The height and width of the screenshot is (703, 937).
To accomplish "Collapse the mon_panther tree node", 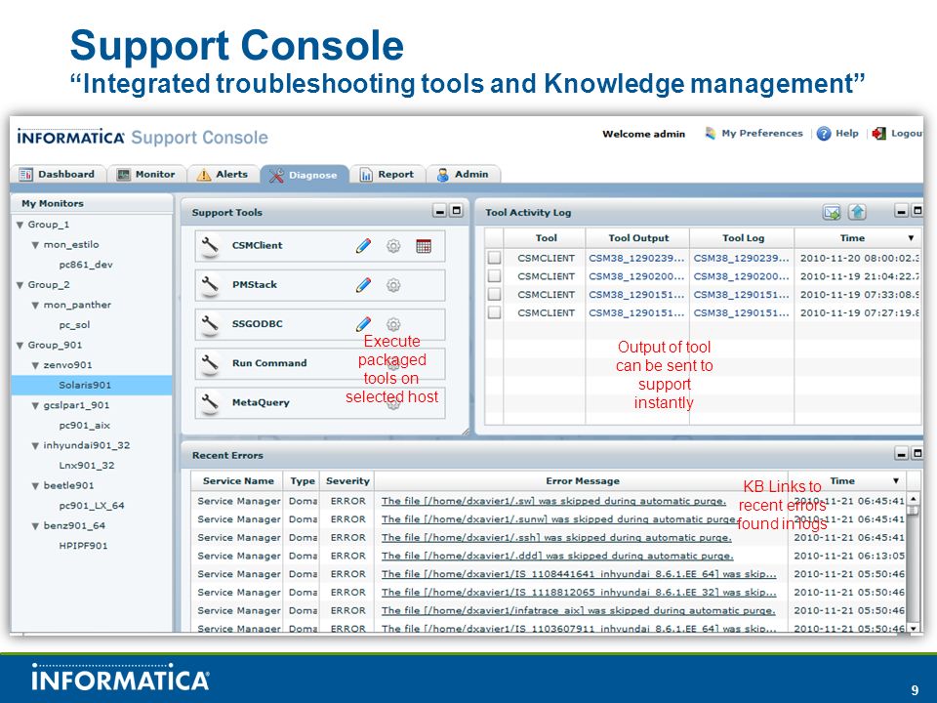I will click(x=36, y=306).
